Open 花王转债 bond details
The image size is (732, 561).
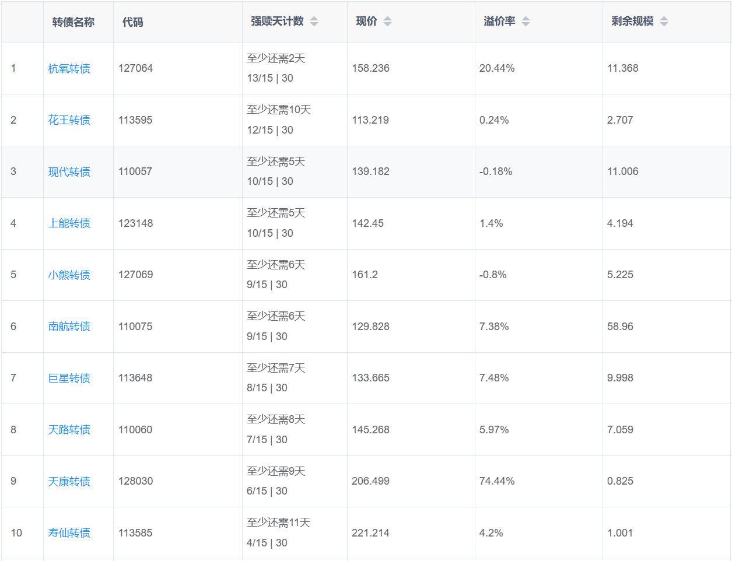coord(69,120)
